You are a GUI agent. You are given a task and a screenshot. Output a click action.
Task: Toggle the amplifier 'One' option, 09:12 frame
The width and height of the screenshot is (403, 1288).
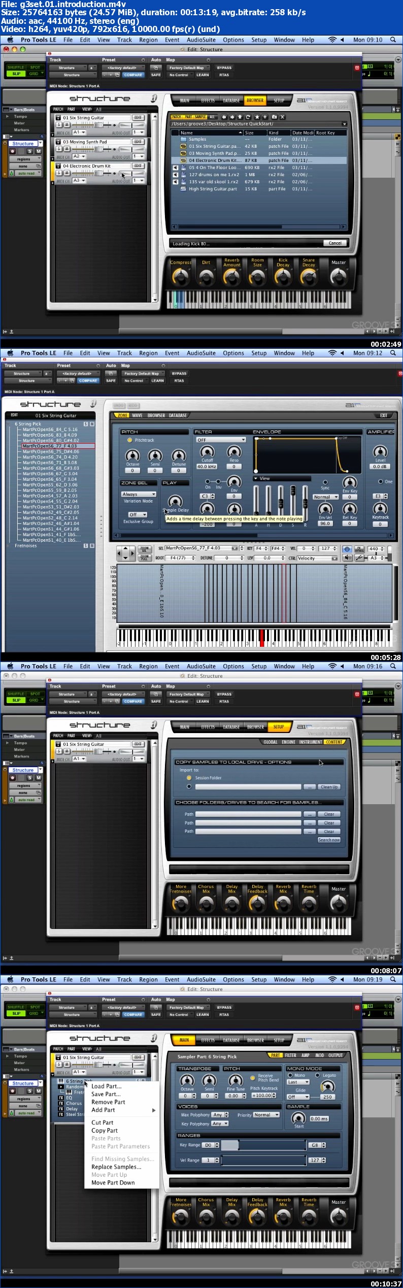(381, 481)
